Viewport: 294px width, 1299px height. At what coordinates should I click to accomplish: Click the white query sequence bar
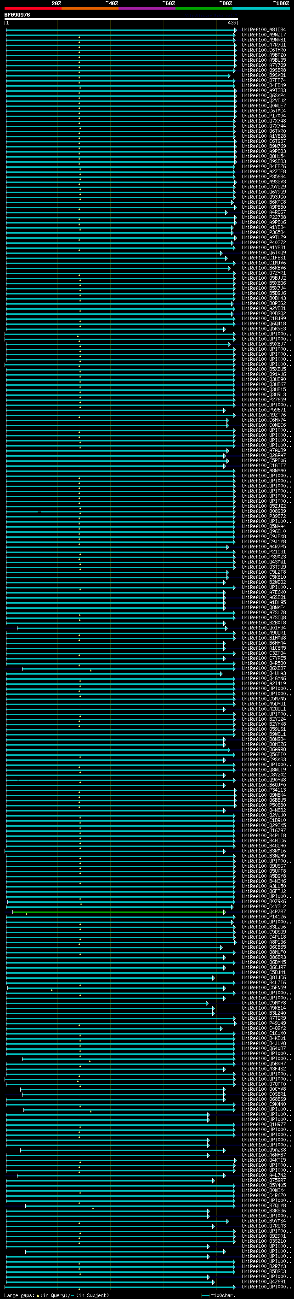point(121,19)
